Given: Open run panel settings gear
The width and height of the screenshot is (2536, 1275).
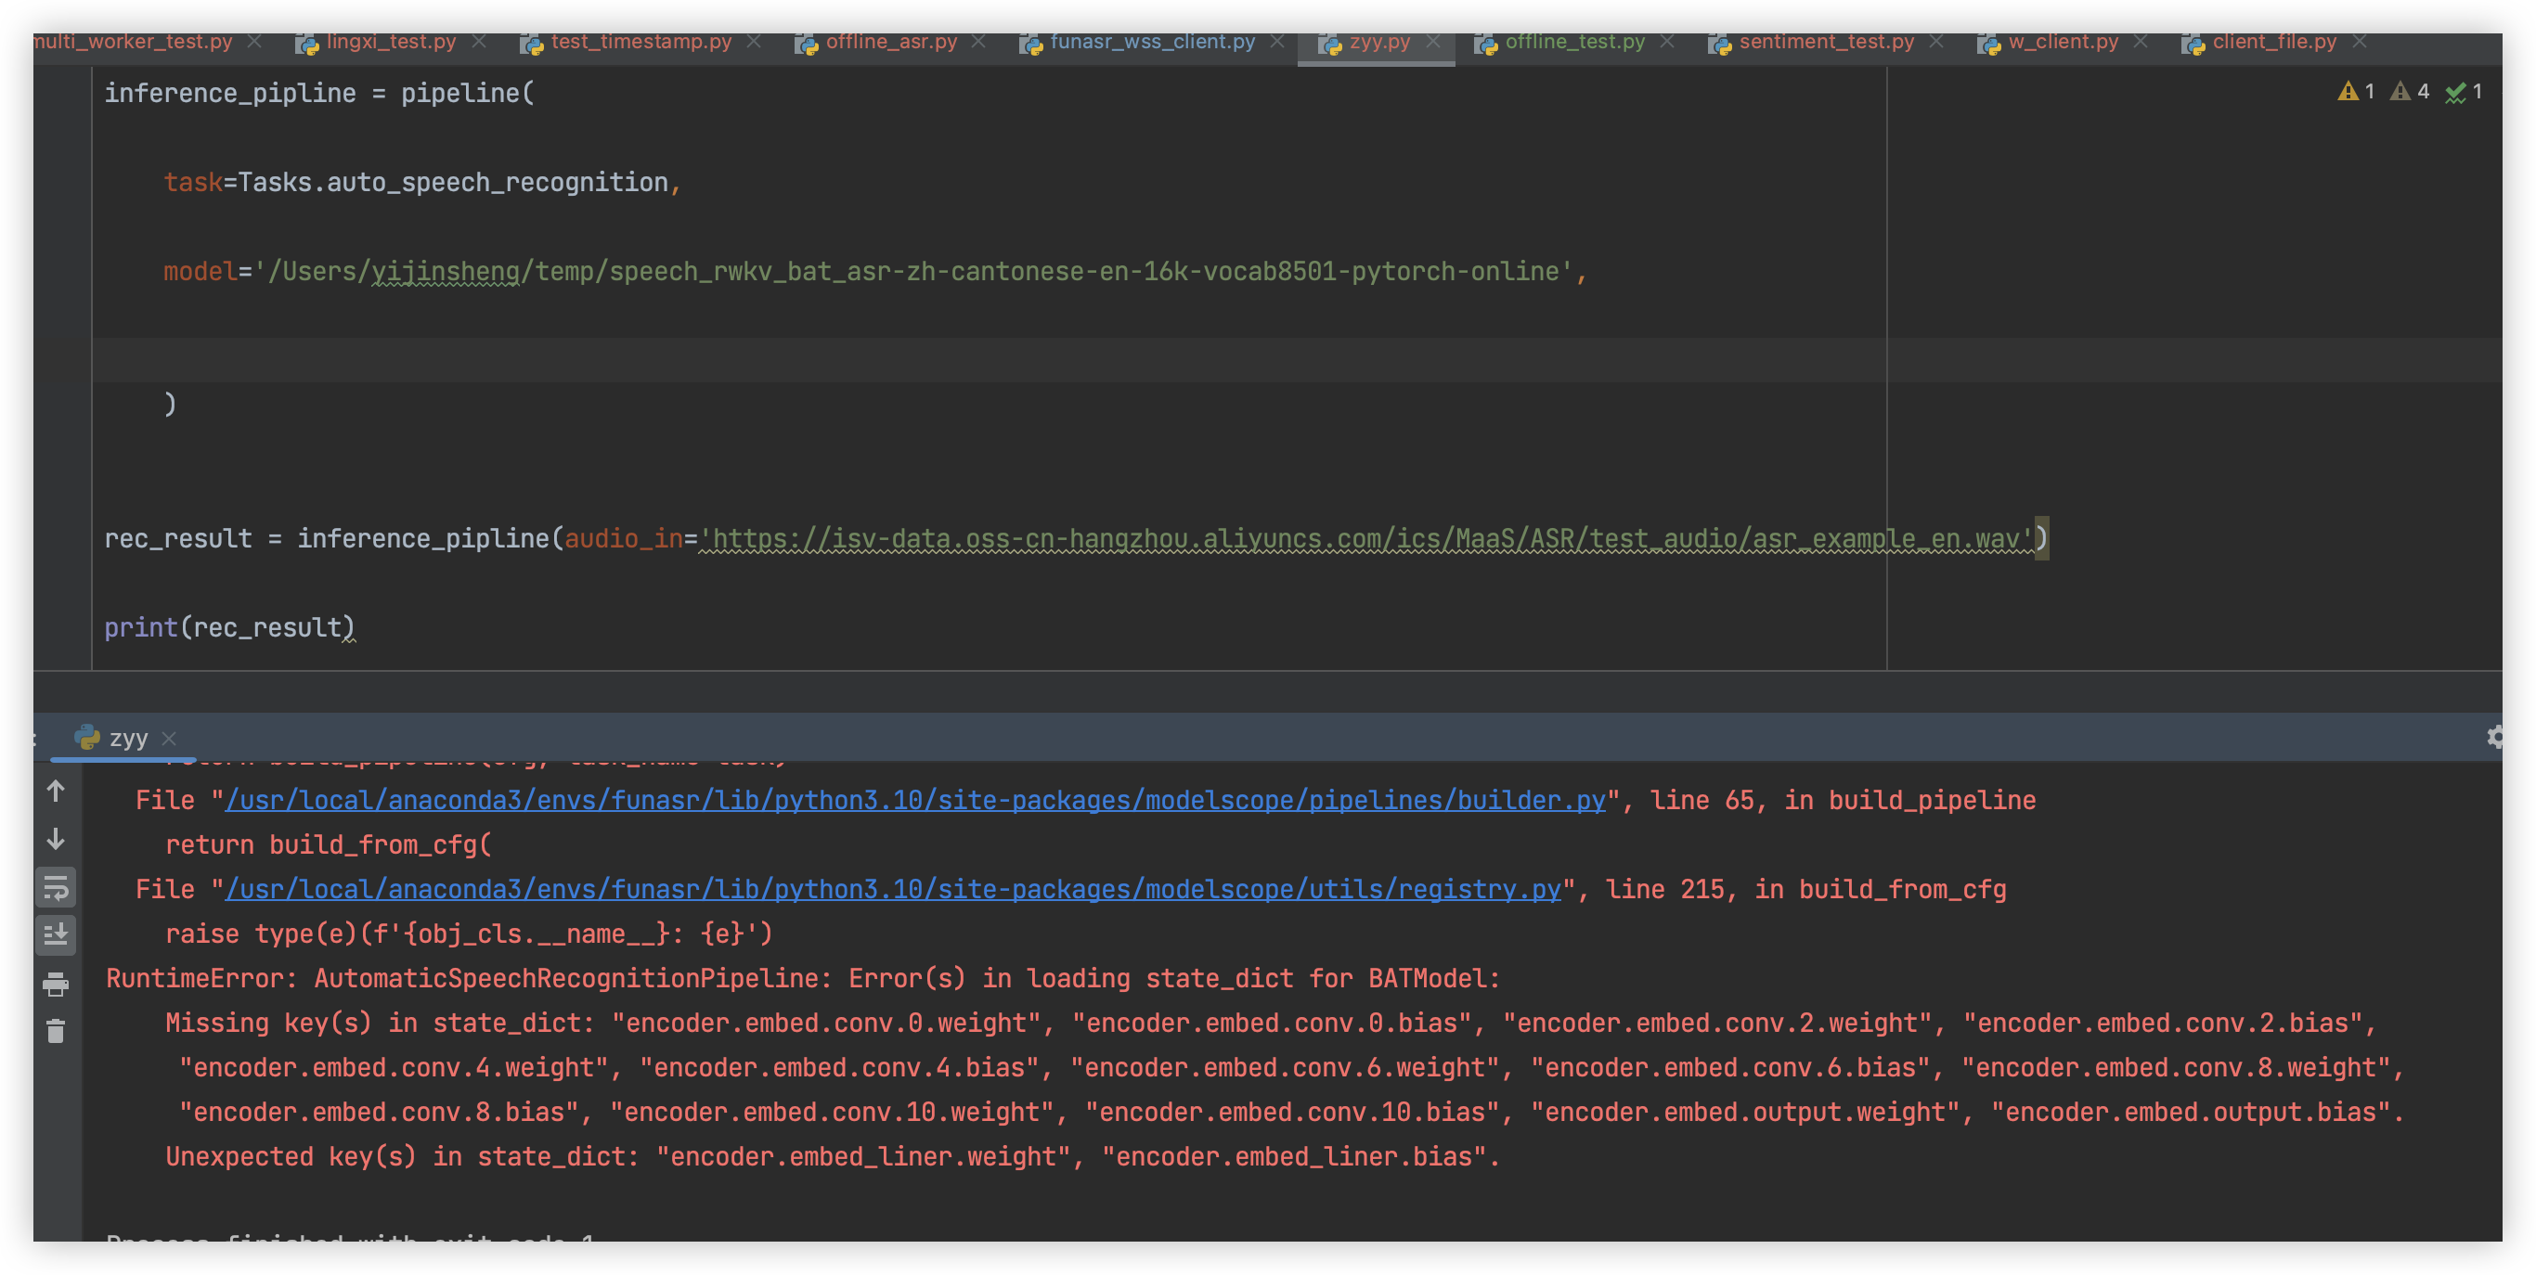Looking at the screenshot, I should (2493, 737).
